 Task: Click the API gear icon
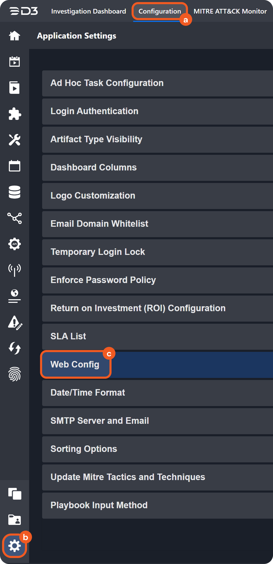point(15,244)
